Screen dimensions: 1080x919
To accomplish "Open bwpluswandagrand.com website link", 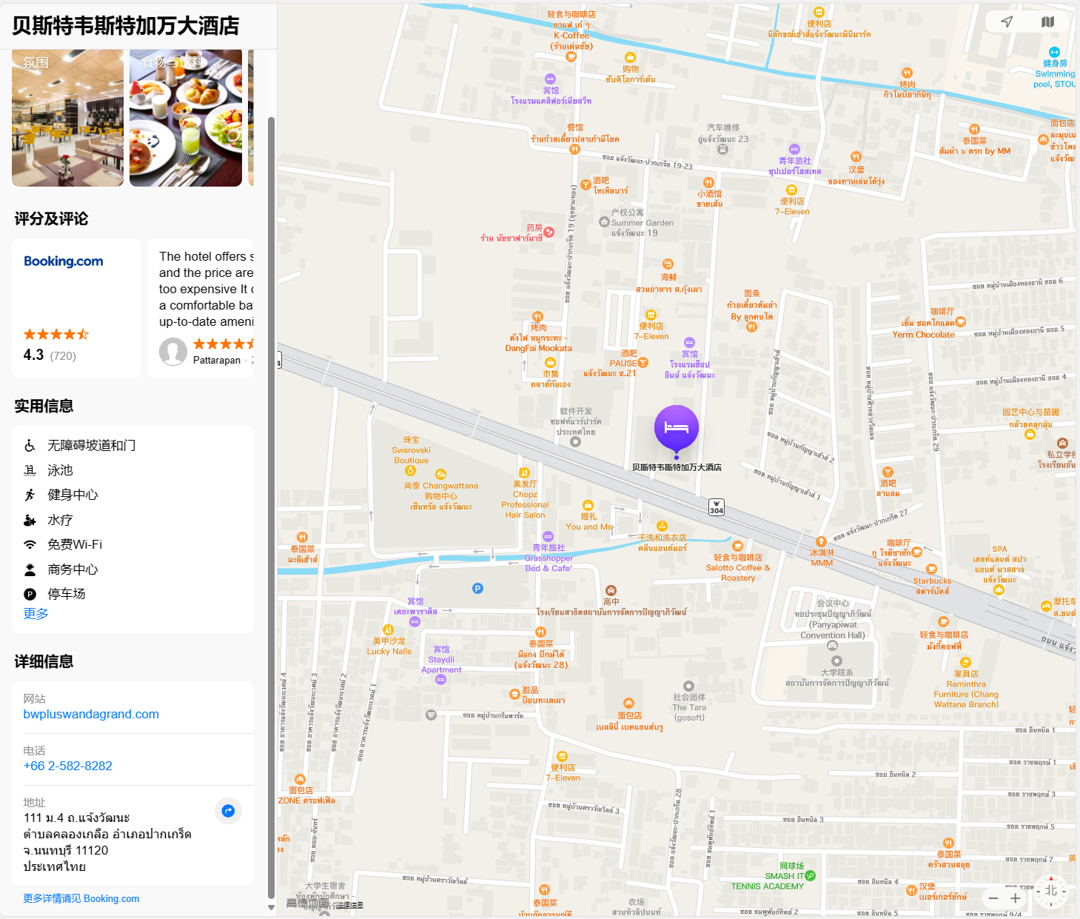I will coord(91,714).
